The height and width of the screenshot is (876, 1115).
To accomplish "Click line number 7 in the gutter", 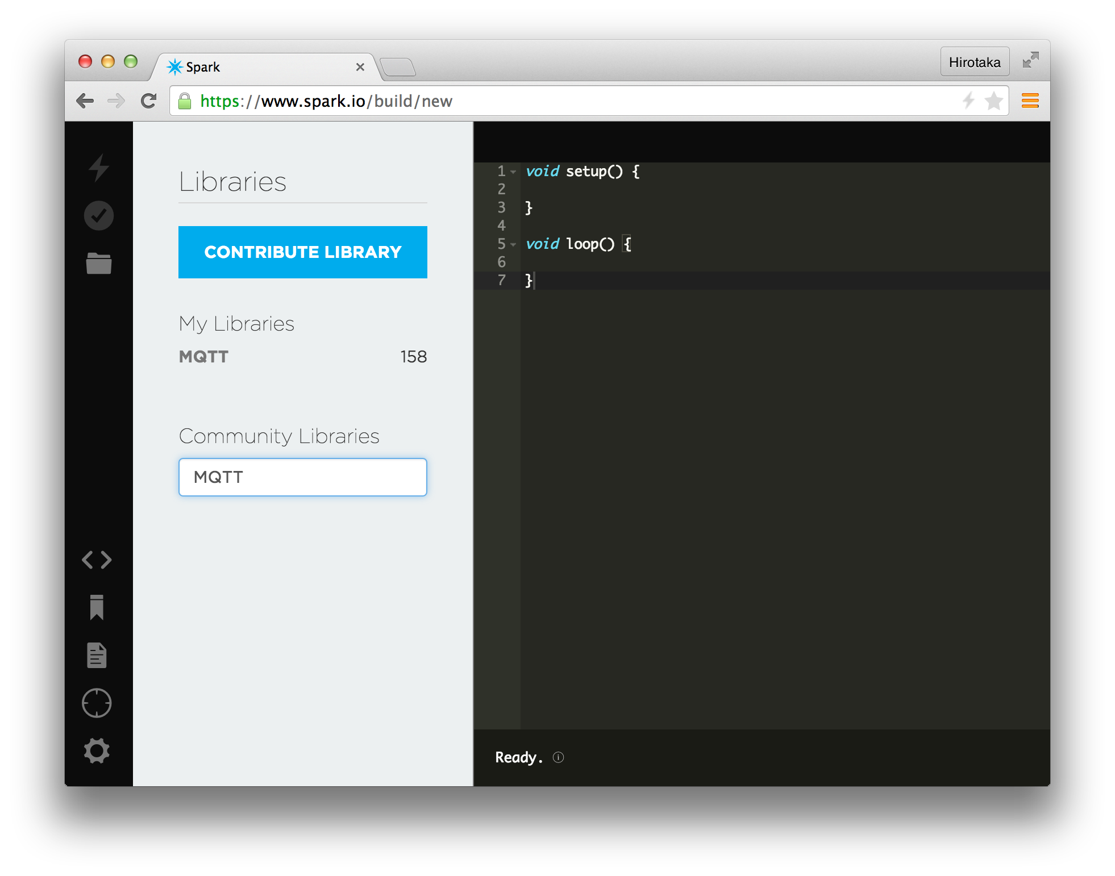I will click(502, 280).
